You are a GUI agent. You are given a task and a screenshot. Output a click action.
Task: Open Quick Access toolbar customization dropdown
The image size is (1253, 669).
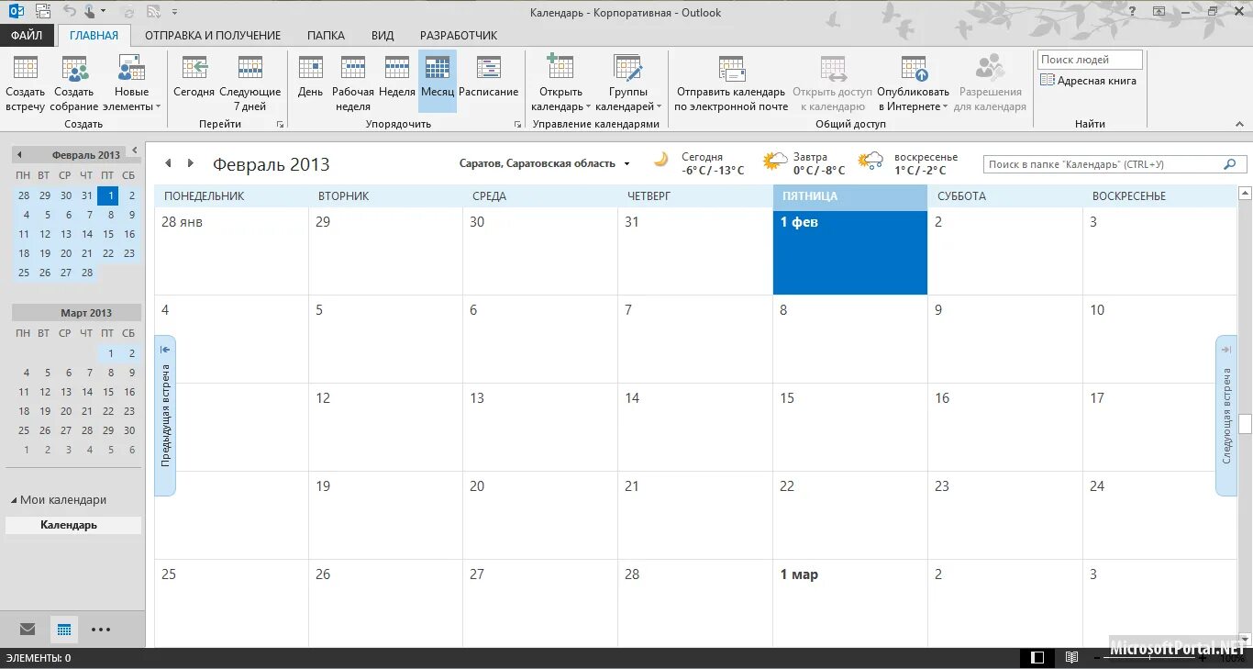pyautogui.click(x=174, y=12)
